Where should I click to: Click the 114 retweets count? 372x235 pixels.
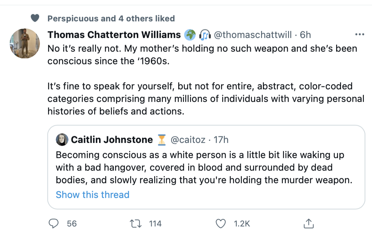pos(155,224)
